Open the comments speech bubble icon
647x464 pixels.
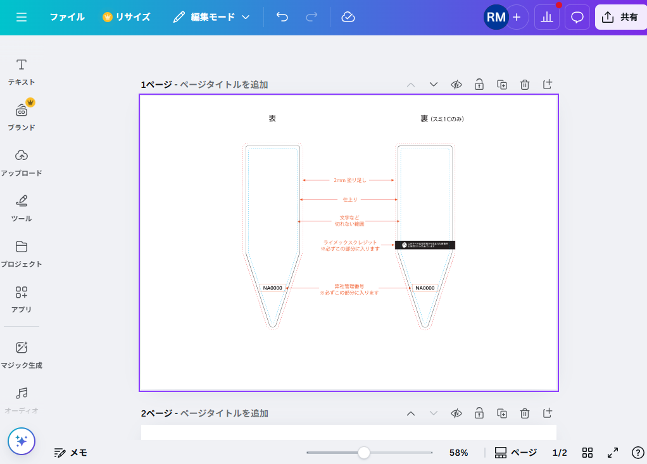pyautogui.click(x=577, y=17)
